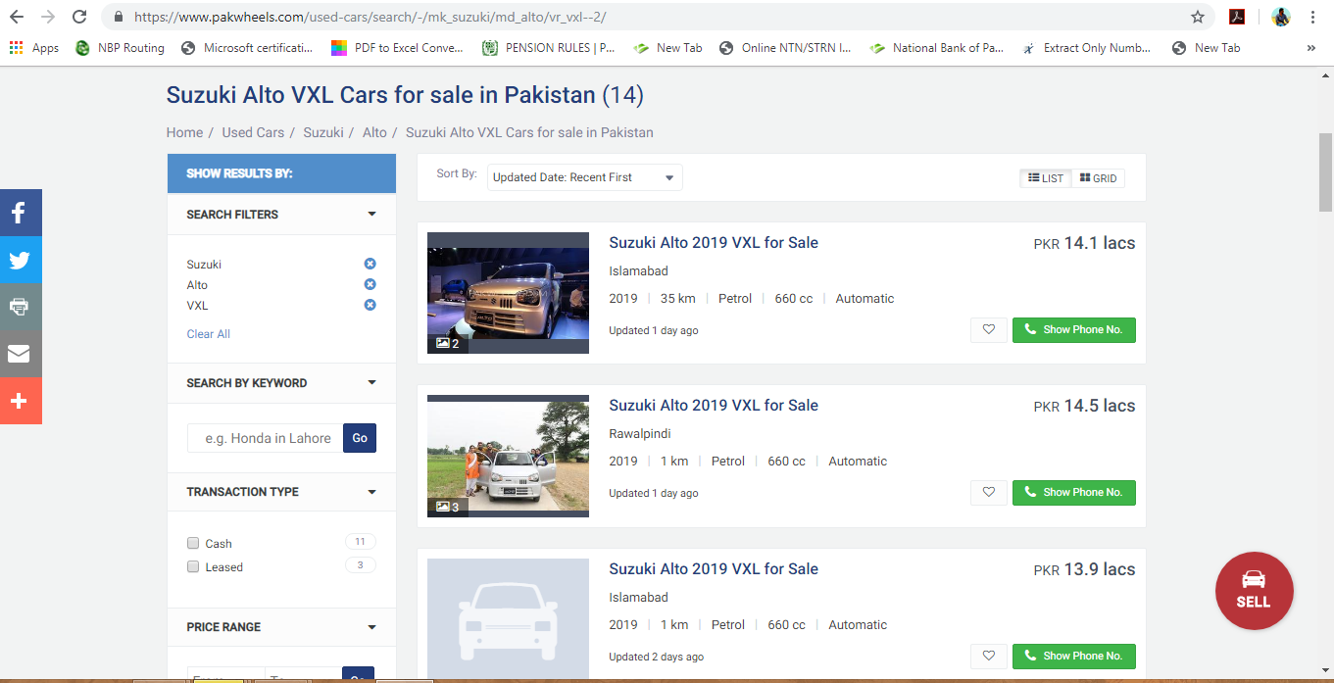Share the page on Twitter
This screenshot has width=1334, height=683.
tap(21, 260)
